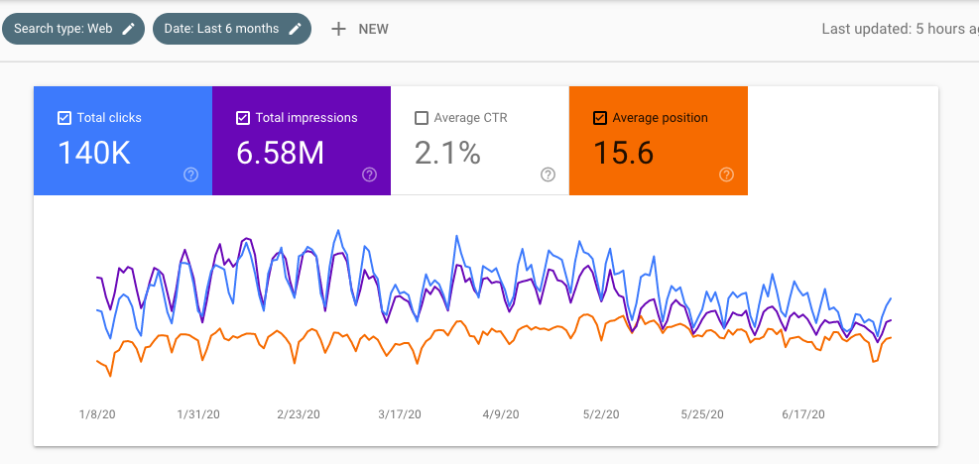Select the 2.1% average CTR value
Screen dimensions: 979x464
point(447,153)
